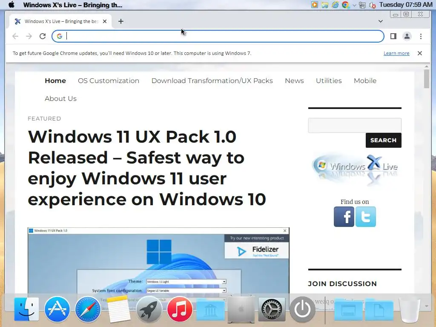Image resolution: width=436 pixels, height=327 pixels.
Task: Dismiss the Chrome update notification bar
Action: [x=419, y=53]
